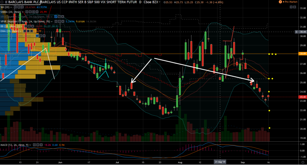
Task: Remove the MACD indicator pane
Action: pos(41,145)
